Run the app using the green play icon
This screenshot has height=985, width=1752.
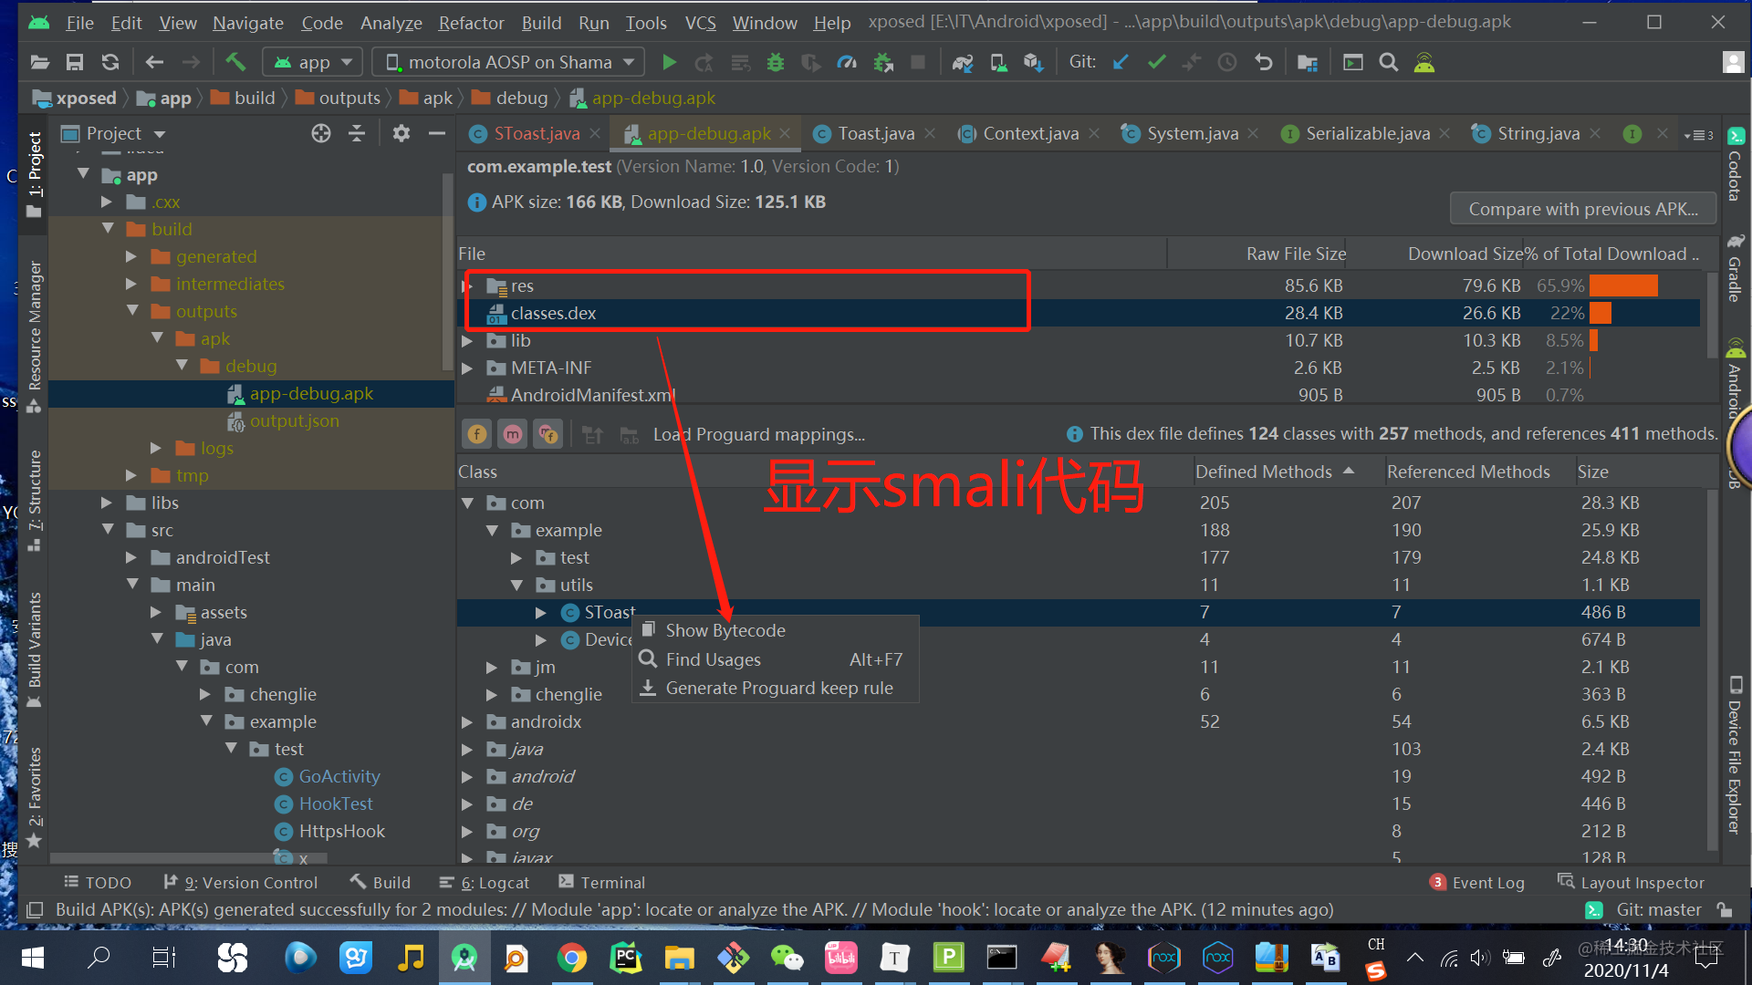pos(669,62)
